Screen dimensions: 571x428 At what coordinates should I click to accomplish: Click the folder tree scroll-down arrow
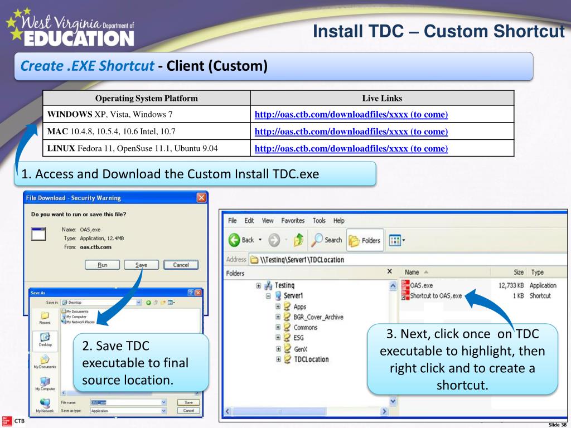pyautogui.click(x=393, y=401)
